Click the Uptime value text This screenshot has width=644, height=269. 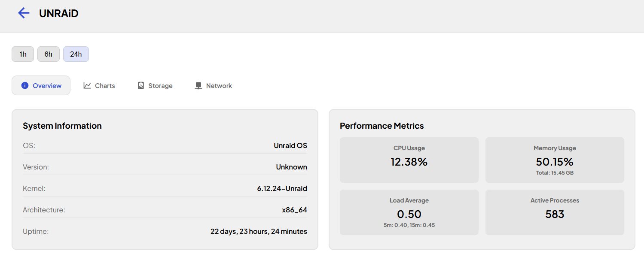[x=259, y=231]
